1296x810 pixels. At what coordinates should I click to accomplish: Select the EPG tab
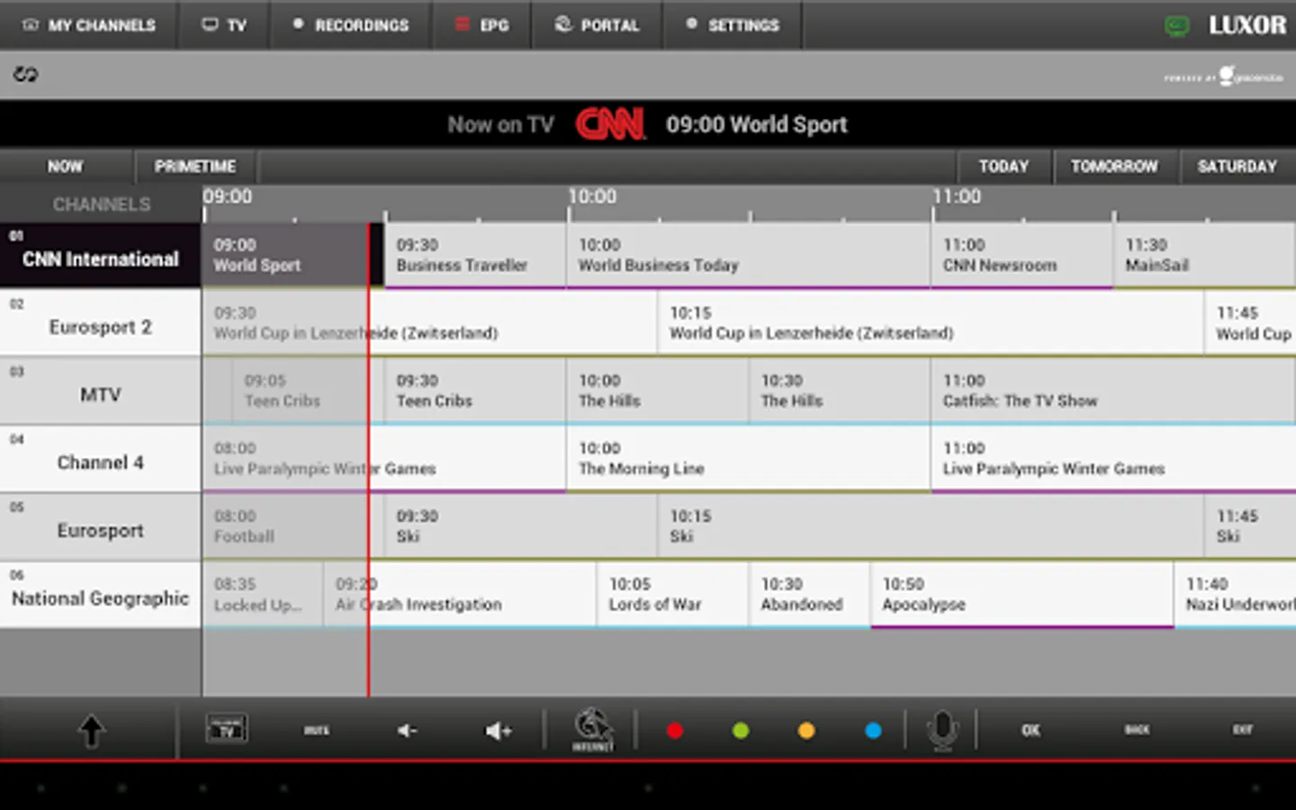[481, 25]
